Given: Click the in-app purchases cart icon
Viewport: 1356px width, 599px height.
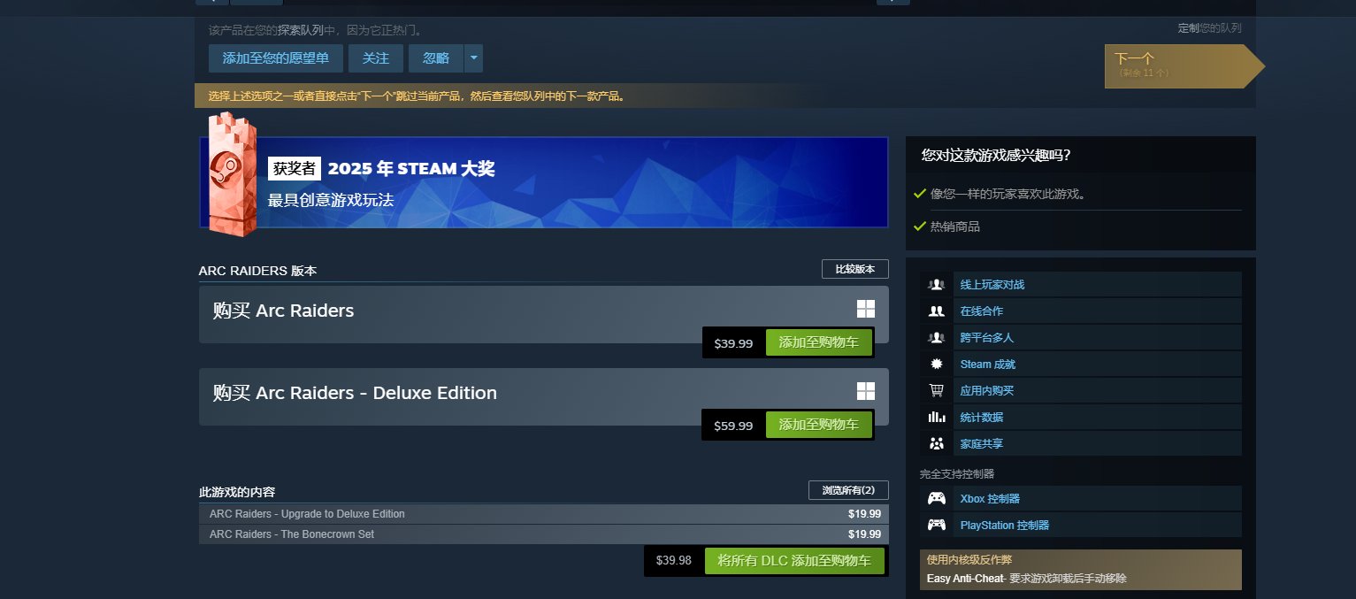Looking at the screenshot, I should click(936, 391).
